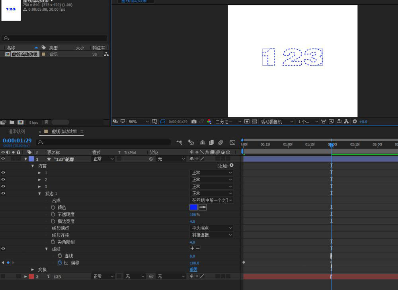Hide the "123"轮廓 shape layer
This screenshot has width=398, height=290.
tap(3, 159)
